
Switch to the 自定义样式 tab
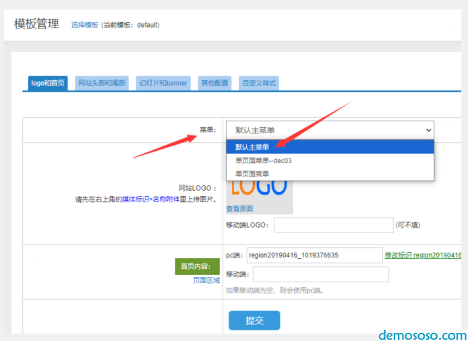260,83
